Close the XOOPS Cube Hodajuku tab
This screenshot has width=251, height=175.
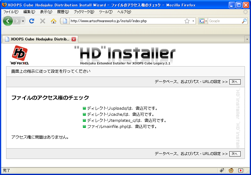coord(74,39)
